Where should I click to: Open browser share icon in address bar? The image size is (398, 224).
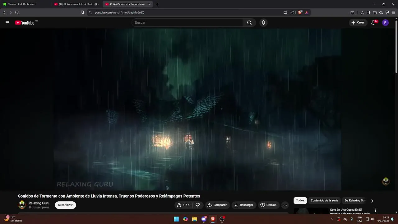pos(292,12)
